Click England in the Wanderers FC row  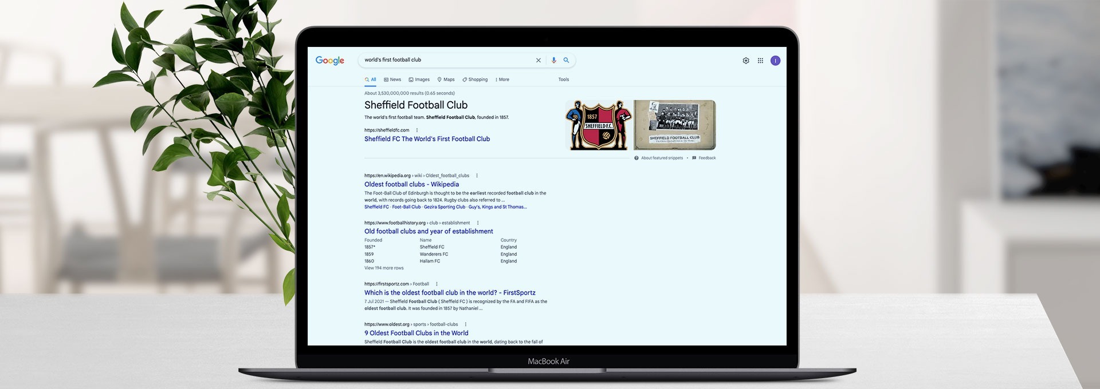click(x=509, y=254)
